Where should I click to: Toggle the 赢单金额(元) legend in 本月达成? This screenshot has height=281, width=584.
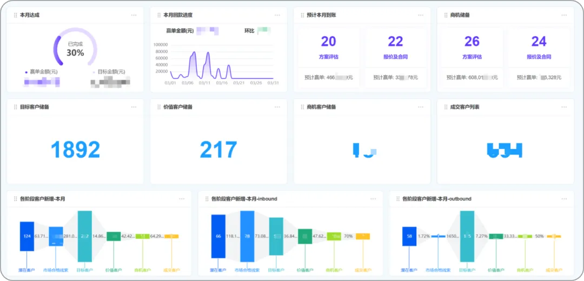point(41,71)
